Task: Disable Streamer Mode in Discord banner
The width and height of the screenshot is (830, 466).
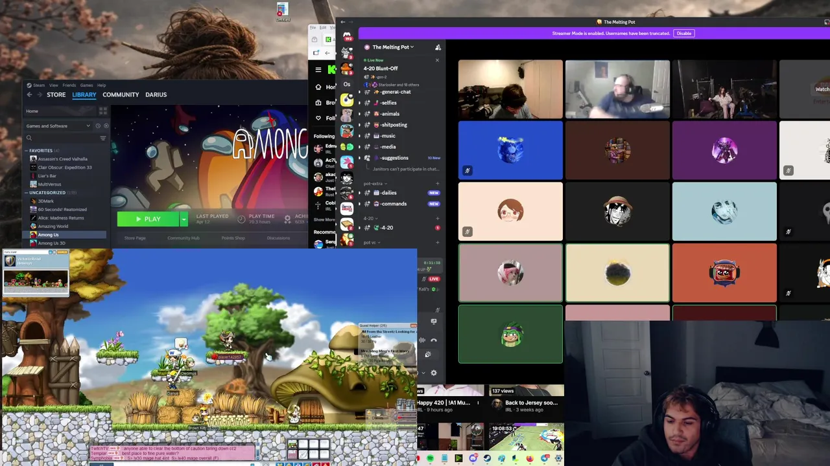Action: click(x=683, y=34)
